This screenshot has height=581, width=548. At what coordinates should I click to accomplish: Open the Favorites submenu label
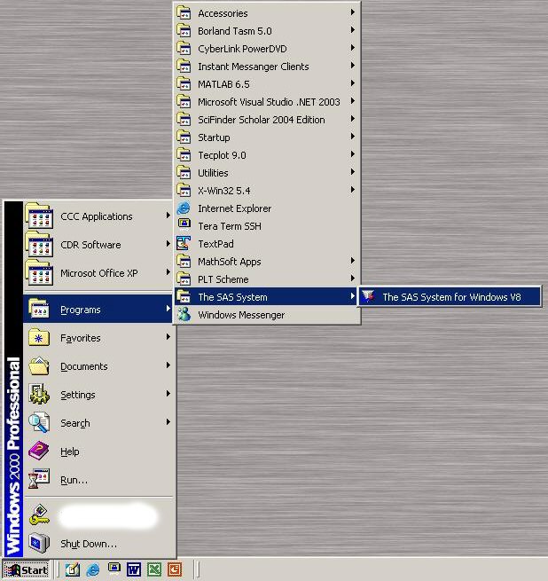click(81, 338)
